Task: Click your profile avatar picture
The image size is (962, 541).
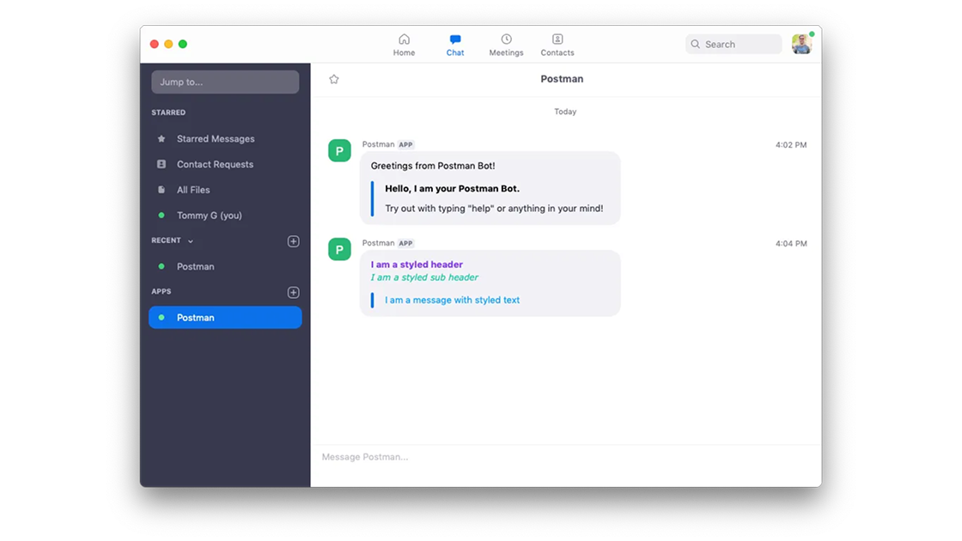Action: point(801,43)
